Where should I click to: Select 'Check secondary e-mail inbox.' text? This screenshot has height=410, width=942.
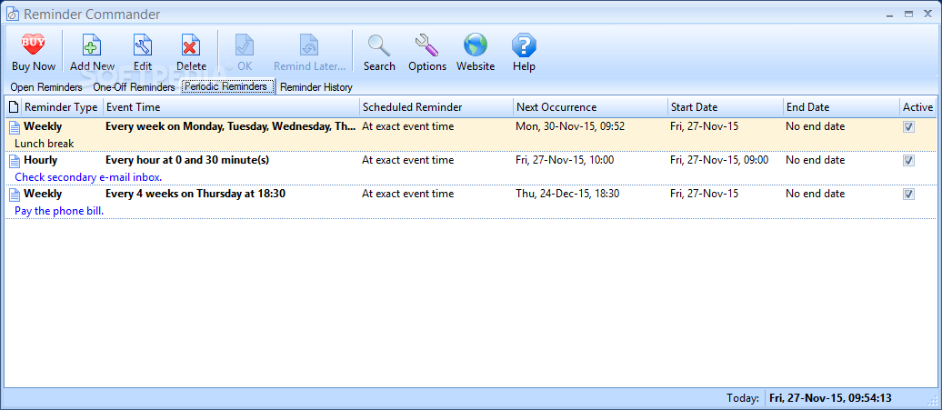tap(88, 177)
